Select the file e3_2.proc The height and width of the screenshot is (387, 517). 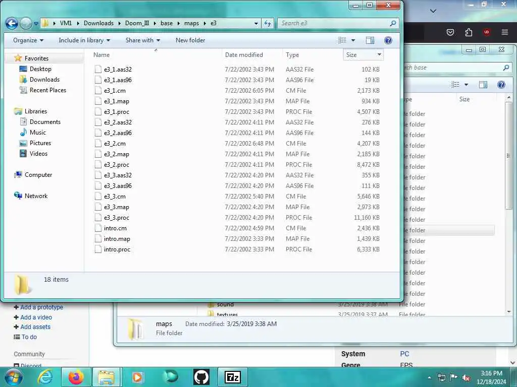coord(117,165)
